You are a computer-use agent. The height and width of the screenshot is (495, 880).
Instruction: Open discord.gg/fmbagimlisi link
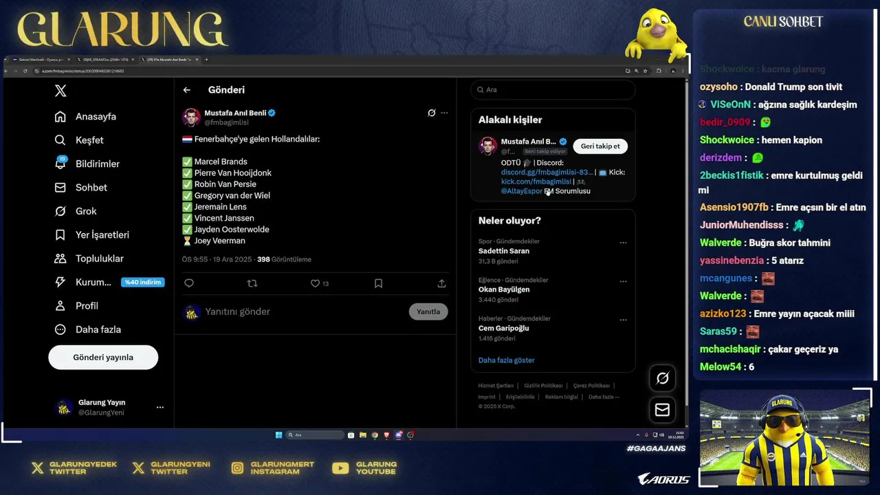tap(547, 173)
